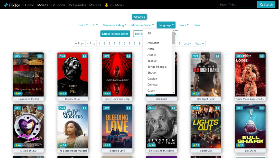Click 6.4 star rating on History of Evil
The height and width of the screenshot is (158, 279).
63,93
